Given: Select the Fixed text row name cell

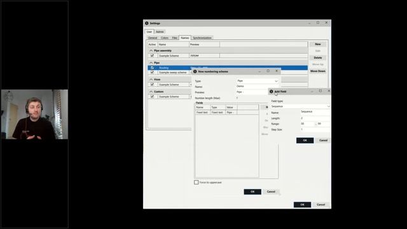Looking at the screenshot, I should [202, 113].
